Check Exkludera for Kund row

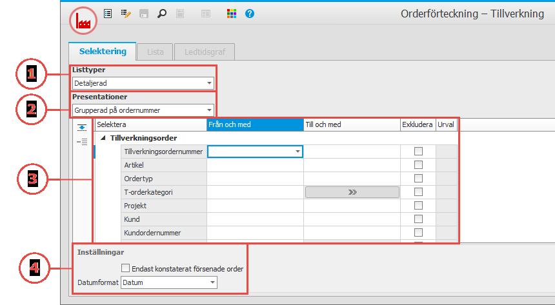coord(418,219)
